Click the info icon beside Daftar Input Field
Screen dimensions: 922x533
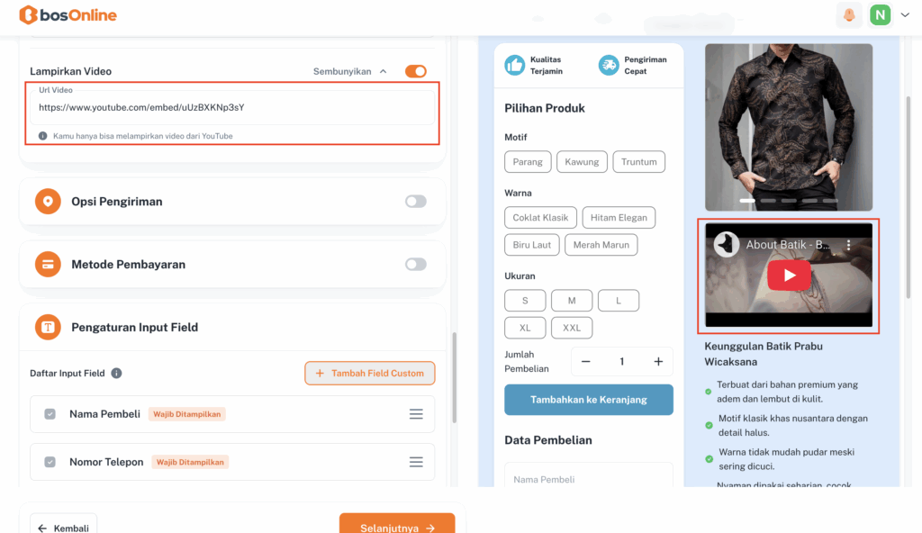tap(116, 374)
